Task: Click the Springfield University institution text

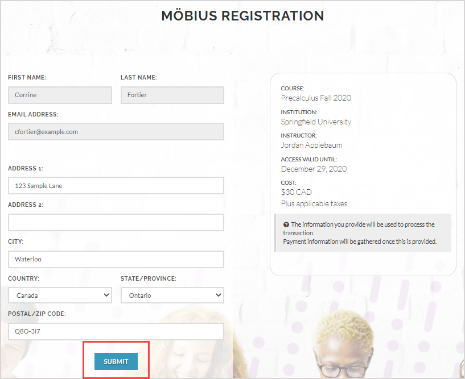Action: pyautogui.click(x=316, y=122)
